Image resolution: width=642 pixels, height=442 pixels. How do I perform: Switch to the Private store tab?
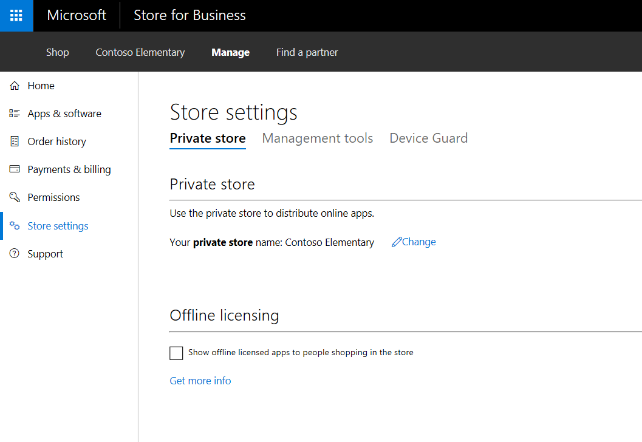[x=208, y=139]
